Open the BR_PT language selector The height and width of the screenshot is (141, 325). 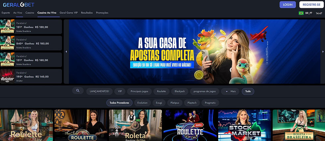click(309, 13)
